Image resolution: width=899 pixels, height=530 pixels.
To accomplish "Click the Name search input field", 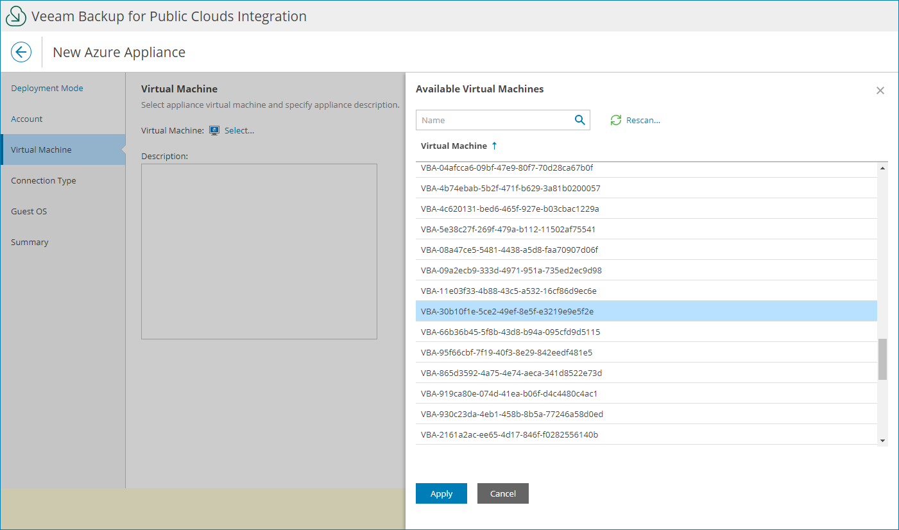I will click(494, 120).
